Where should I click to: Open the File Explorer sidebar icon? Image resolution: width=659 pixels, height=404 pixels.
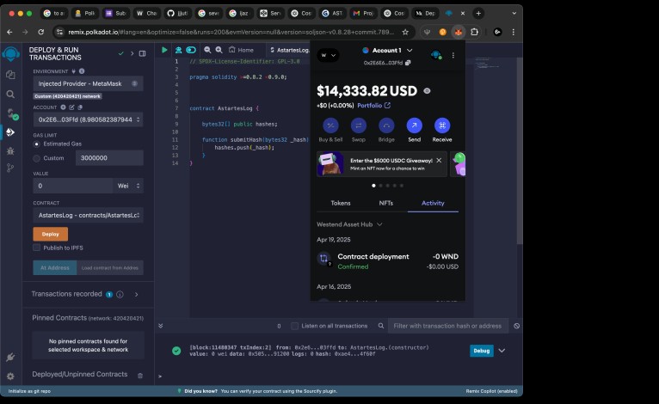(x=10, y=76)
